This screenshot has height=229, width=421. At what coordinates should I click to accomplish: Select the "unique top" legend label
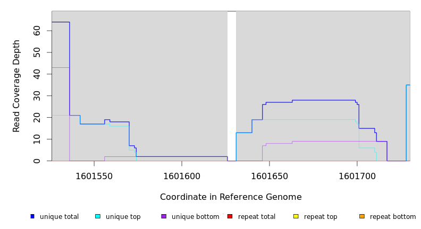[x=123, y=217]
